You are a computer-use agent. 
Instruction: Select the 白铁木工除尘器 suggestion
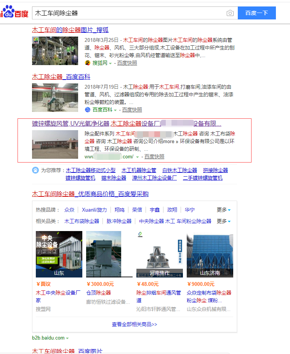(180, 170)
